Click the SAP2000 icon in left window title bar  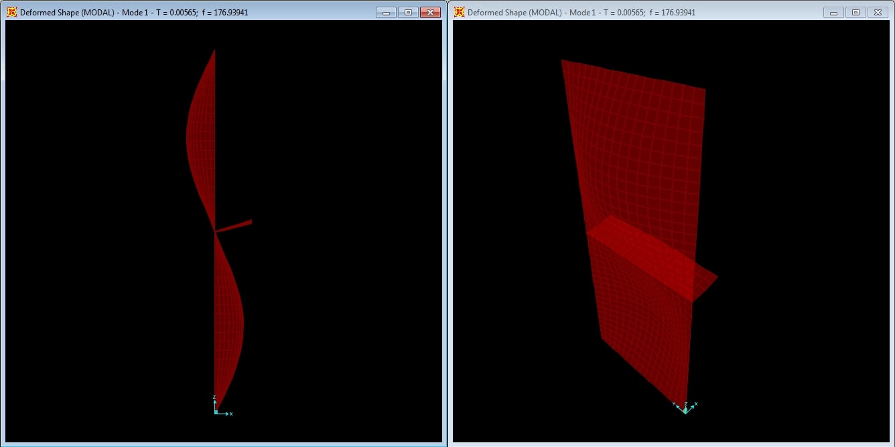11,13
